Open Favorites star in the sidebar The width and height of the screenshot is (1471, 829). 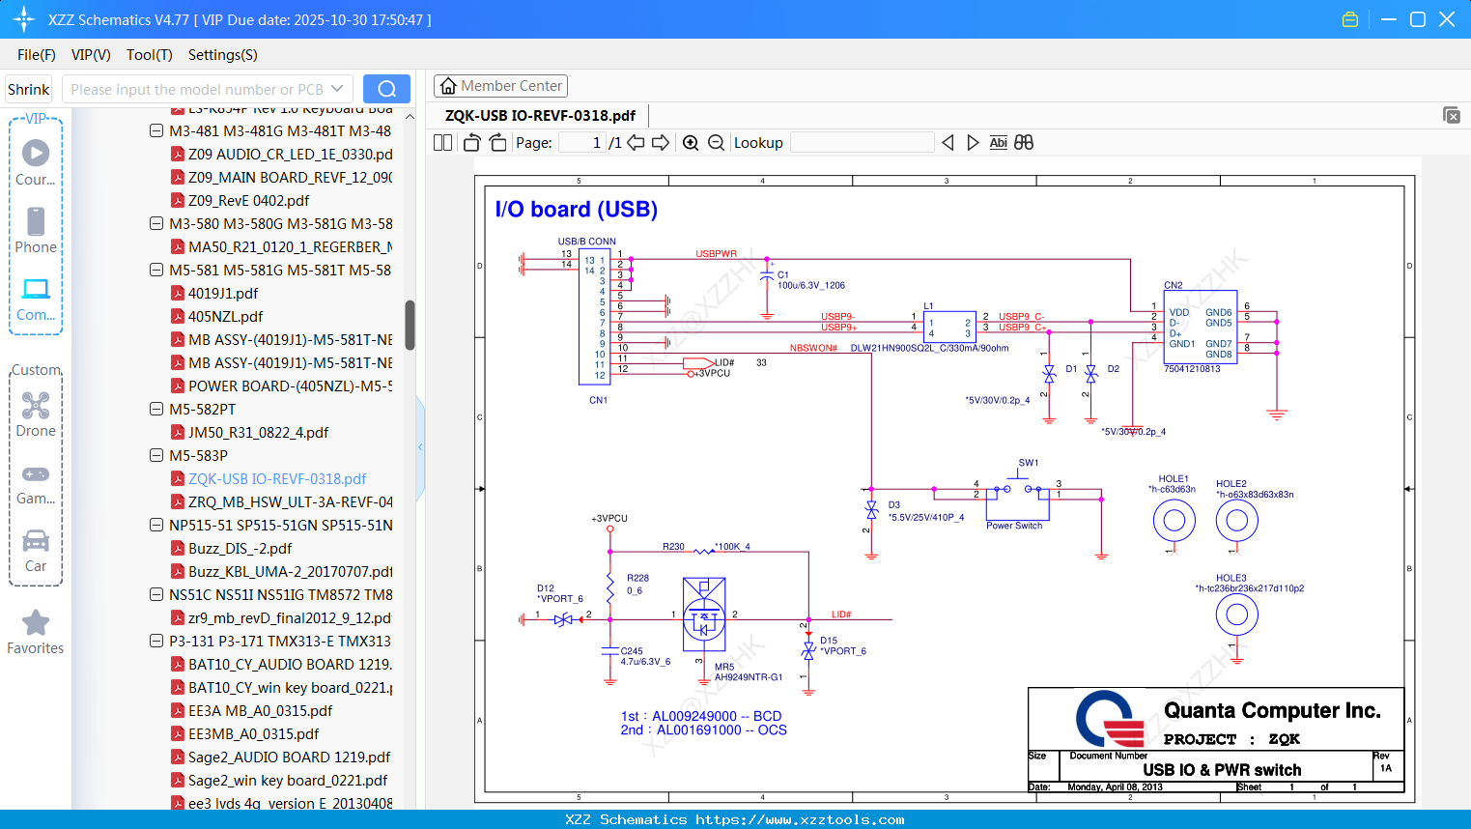pos(36,622)
